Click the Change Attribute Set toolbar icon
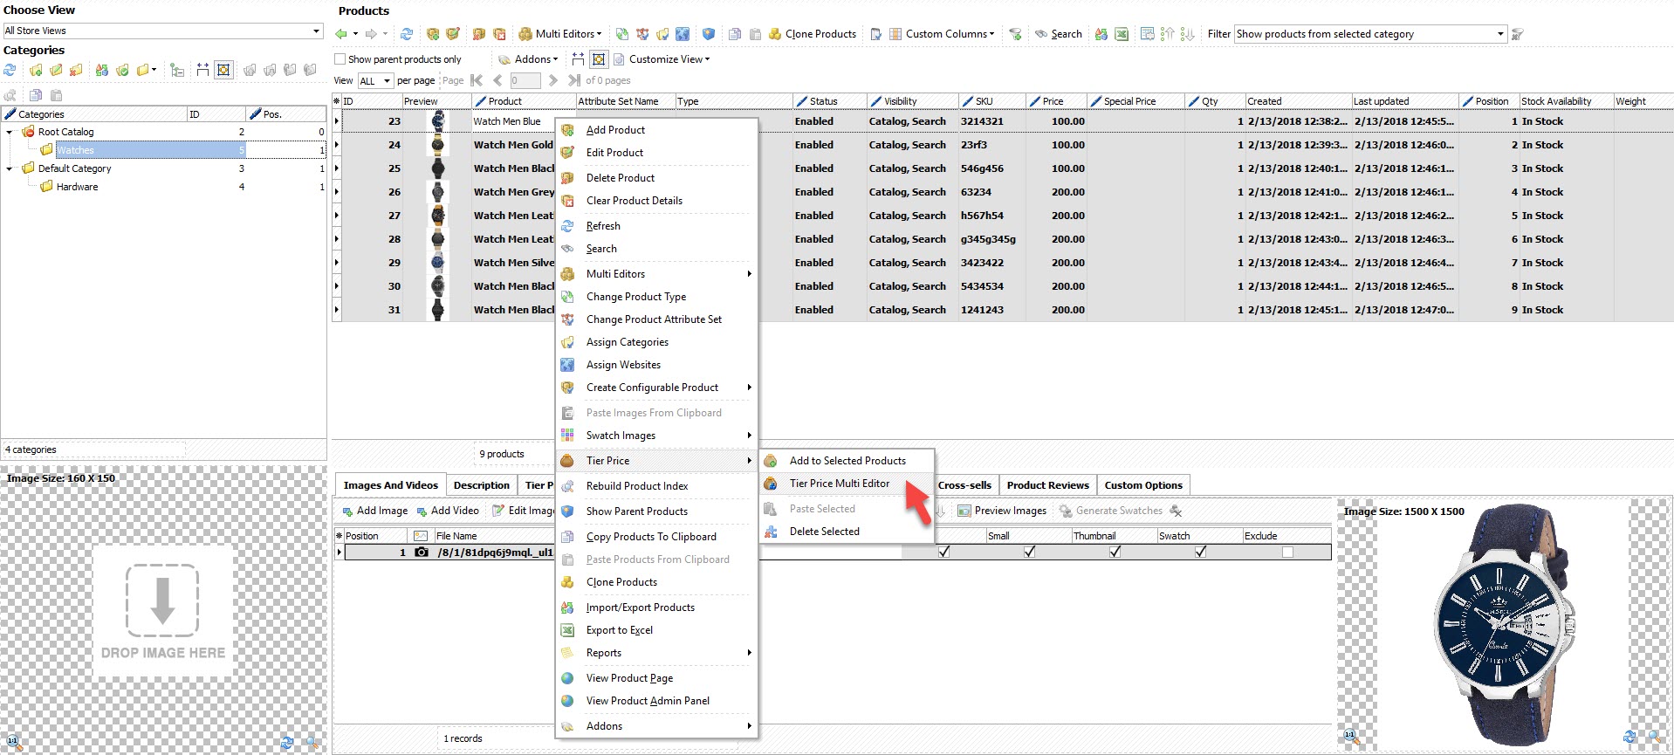1674x755 pixels. [x=642, y=34]
